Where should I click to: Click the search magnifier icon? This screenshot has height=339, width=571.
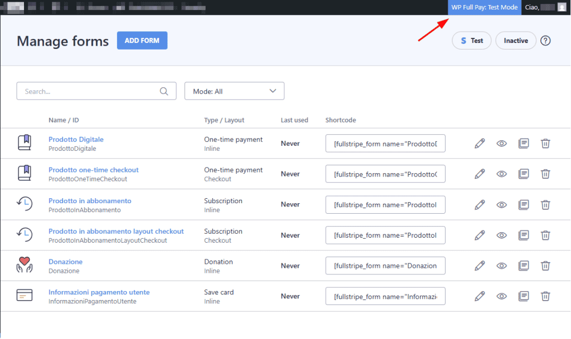coord(164,90)
